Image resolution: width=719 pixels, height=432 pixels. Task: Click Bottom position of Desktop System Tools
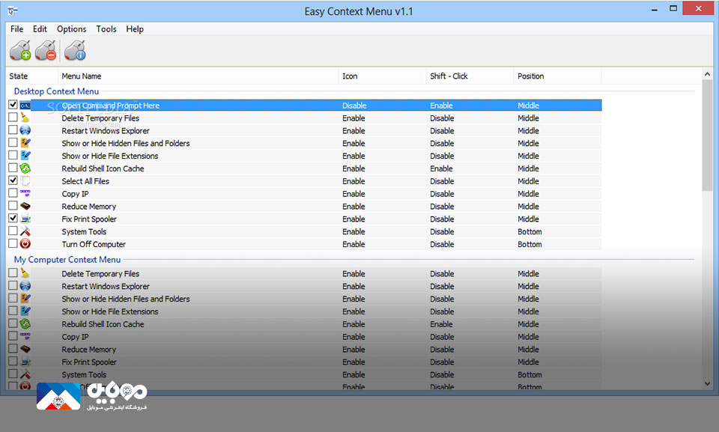pos(530,231)
